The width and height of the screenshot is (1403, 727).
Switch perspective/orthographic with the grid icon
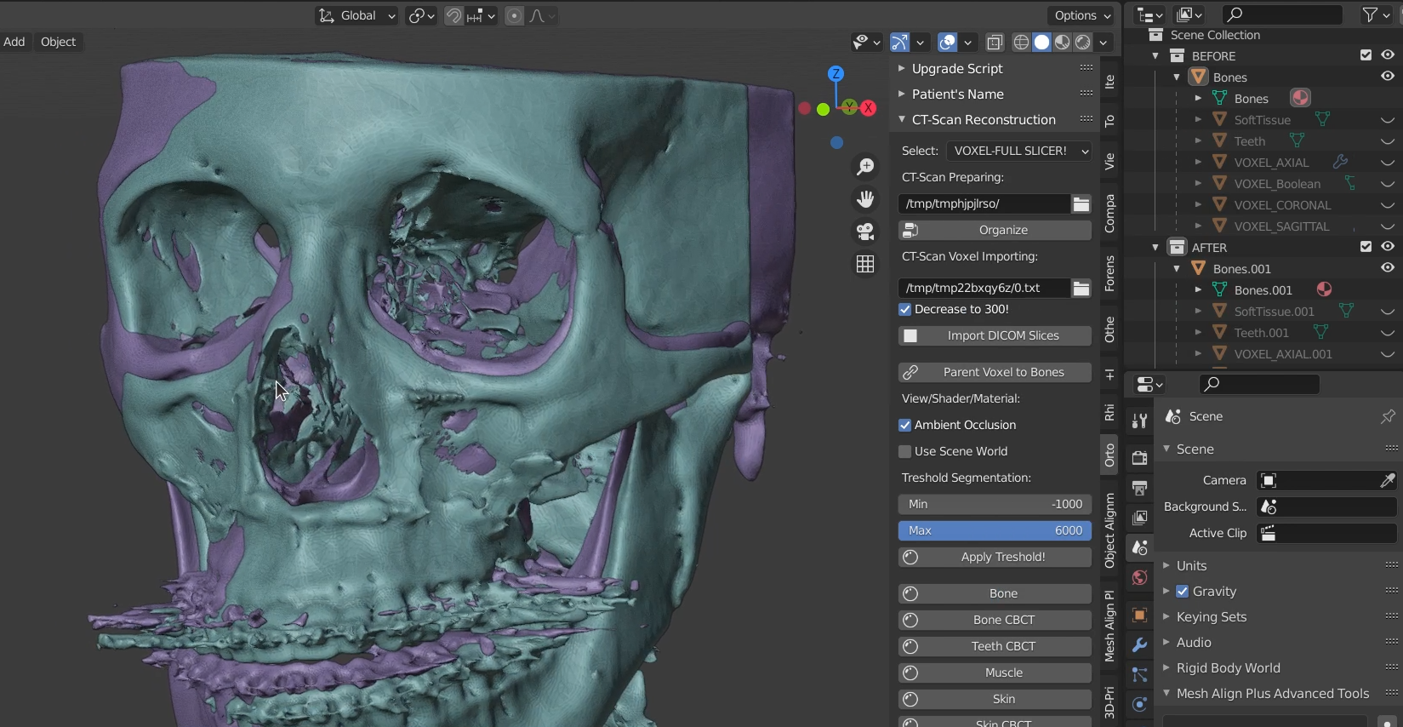coord(865,264)
